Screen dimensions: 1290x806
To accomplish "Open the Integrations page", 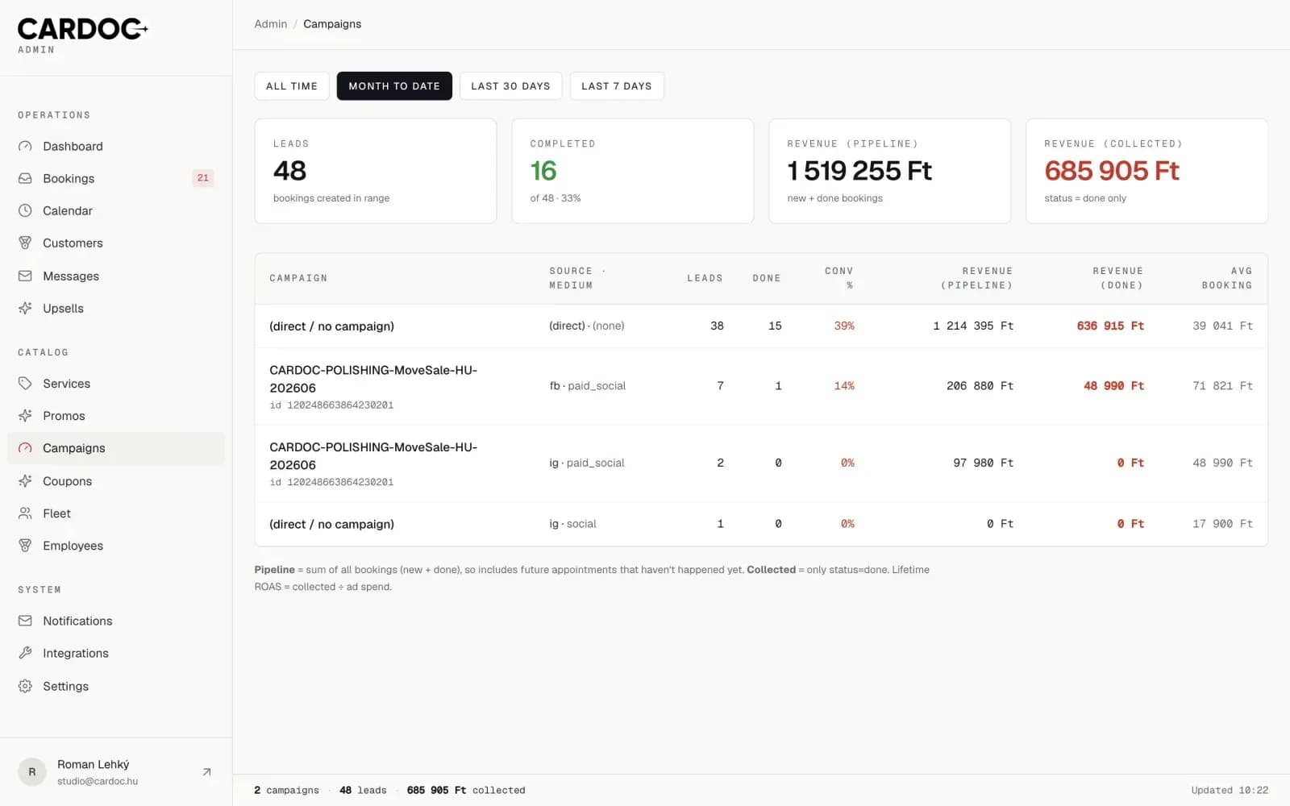I will tap(116, 653).
